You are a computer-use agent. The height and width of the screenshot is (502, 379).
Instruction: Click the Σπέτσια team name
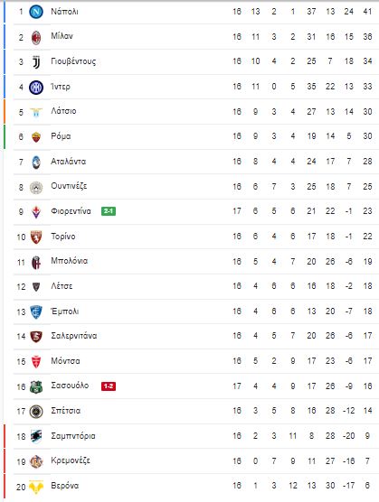[x=65, y=411]
